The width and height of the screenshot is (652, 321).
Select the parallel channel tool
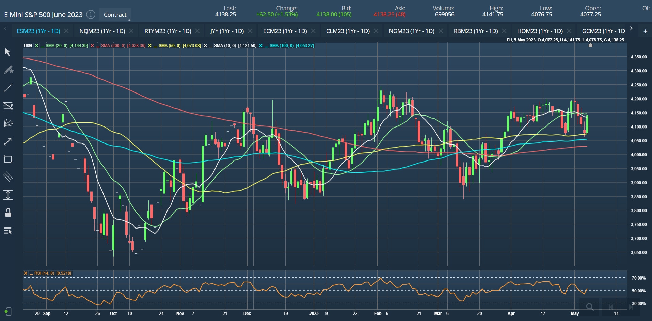coord(8,176)
